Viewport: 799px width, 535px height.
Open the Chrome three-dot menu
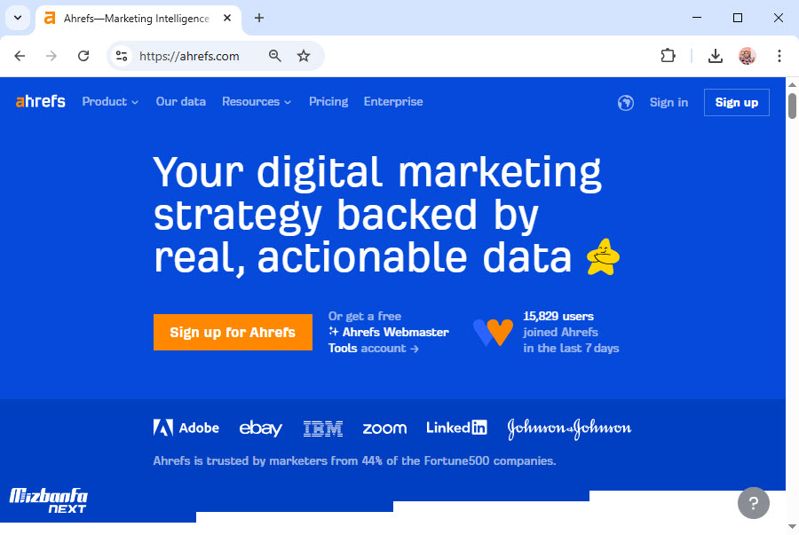779,56
